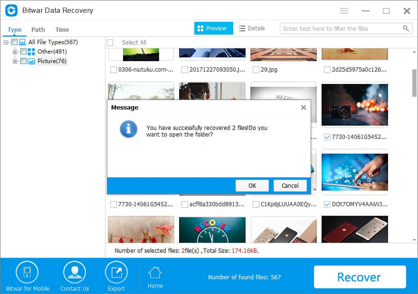Click the search magnifier icon
The width and height of the screenshot is (418, 294).
[x=406, y=28]
